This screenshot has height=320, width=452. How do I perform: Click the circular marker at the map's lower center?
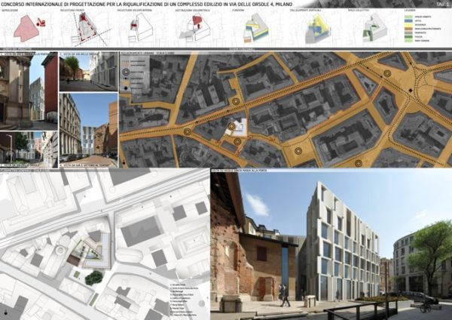tap(298, 151)
